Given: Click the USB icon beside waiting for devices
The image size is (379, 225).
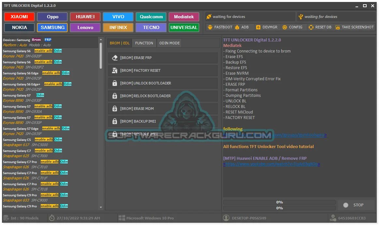Looking at the screenshot, I should pos(301,17).
